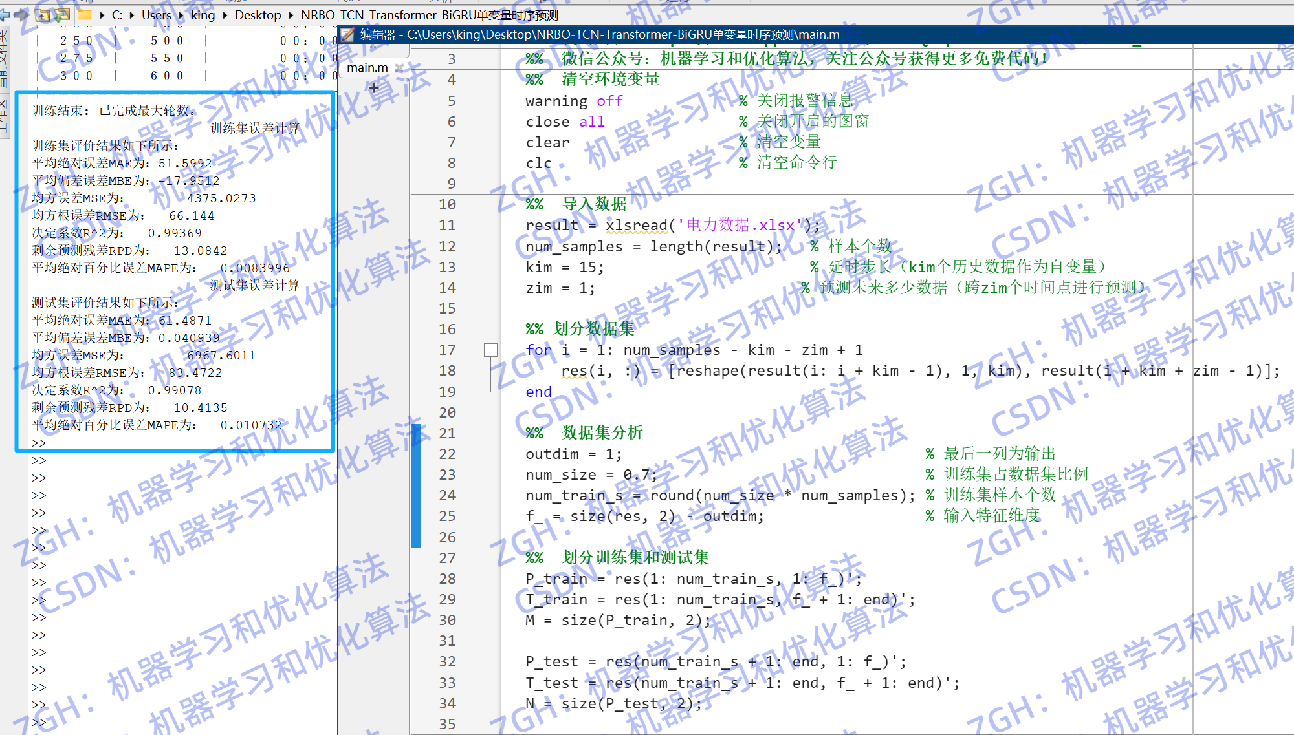1294x735 pixels.
Task: Click last command prompt >> at bottom
Action: coord(39,722)
